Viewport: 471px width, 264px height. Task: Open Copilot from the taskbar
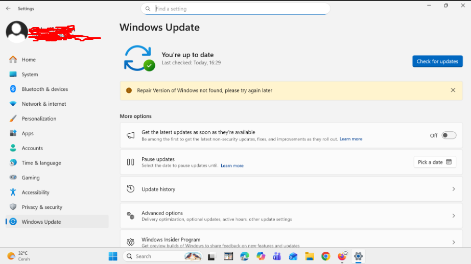point(261,256)
